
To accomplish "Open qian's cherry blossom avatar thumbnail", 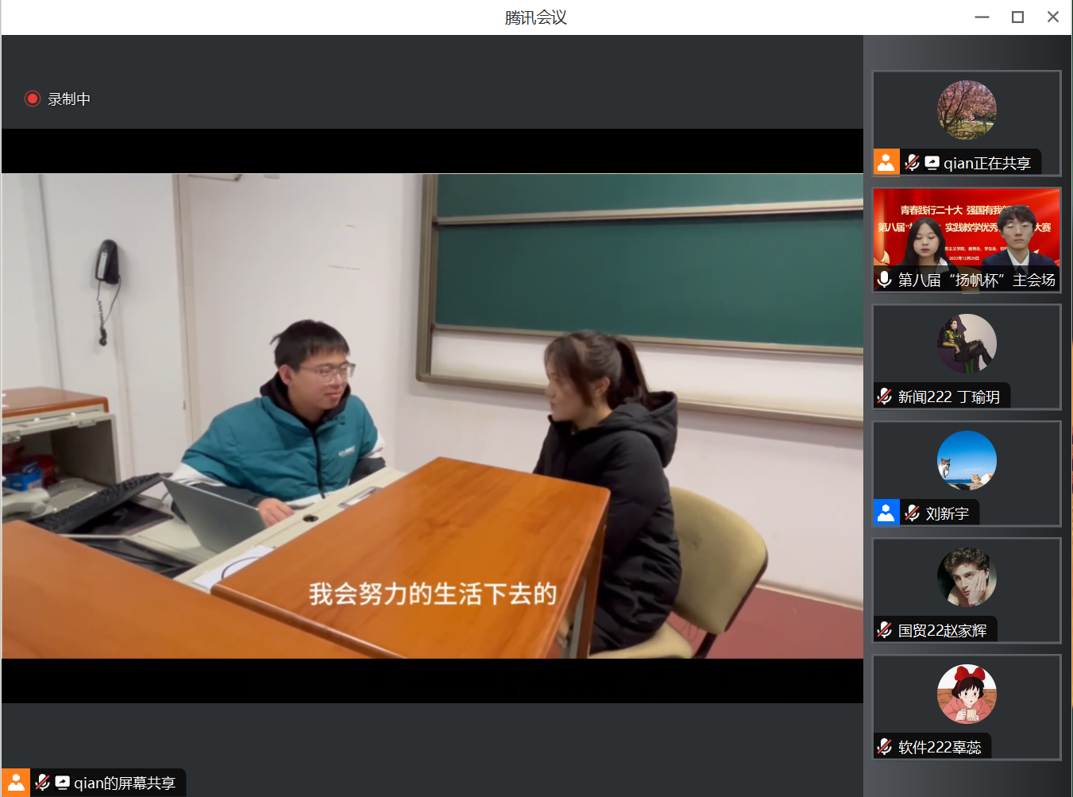I will [x=966, y=110].
